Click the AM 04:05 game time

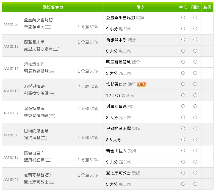coord(11,135)
